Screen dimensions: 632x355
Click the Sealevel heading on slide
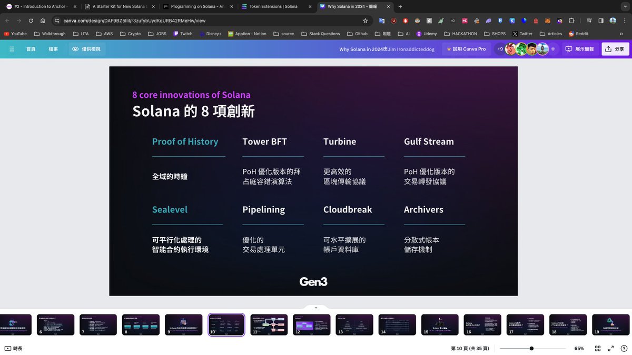170,209
